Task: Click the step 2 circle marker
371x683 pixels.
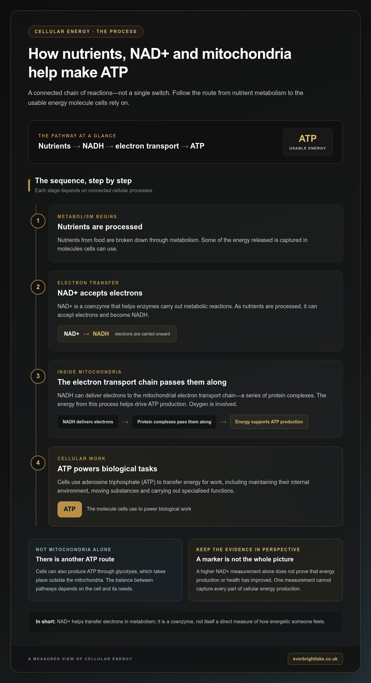Action: pos(38,287)
